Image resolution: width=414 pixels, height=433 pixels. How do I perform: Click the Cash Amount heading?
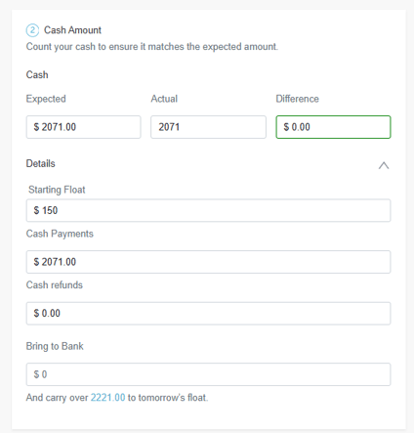tap(72, 30)
